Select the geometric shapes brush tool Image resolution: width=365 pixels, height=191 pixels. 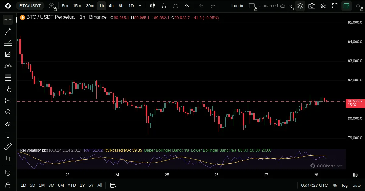[8, 54]
